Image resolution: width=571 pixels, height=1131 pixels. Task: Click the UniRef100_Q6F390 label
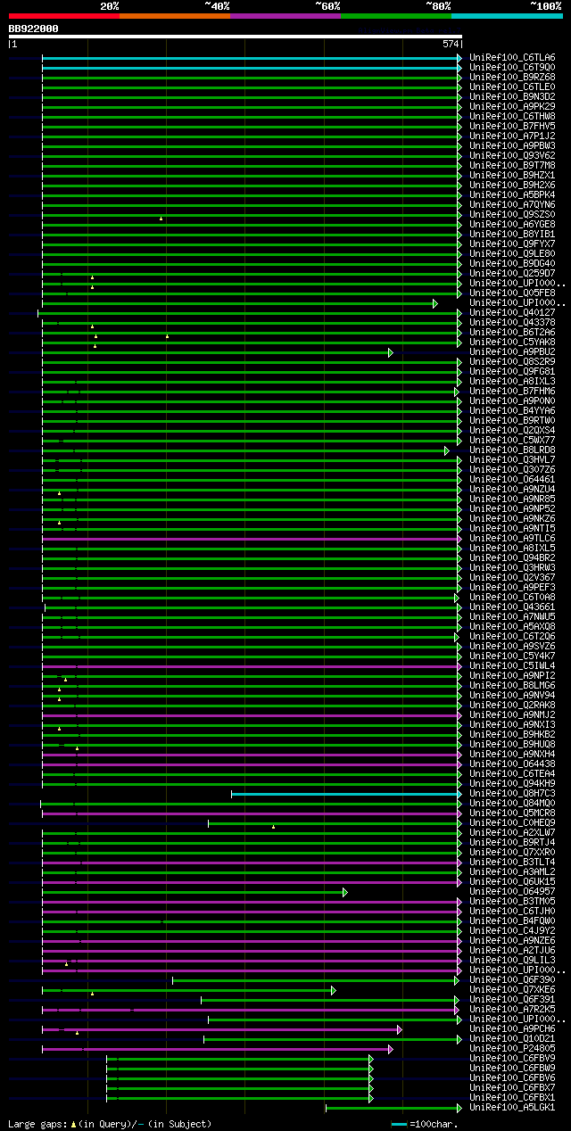(x=512, y=979)
